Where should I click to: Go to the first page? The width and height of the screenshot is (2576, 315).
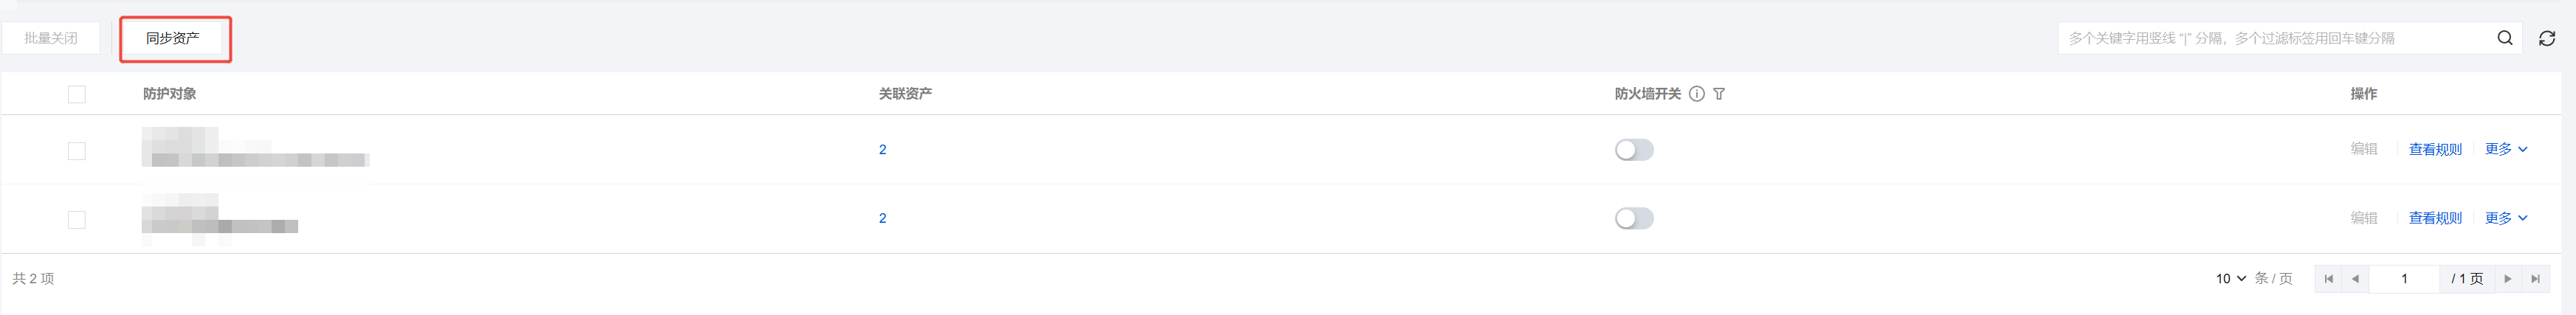point(2329,279)
